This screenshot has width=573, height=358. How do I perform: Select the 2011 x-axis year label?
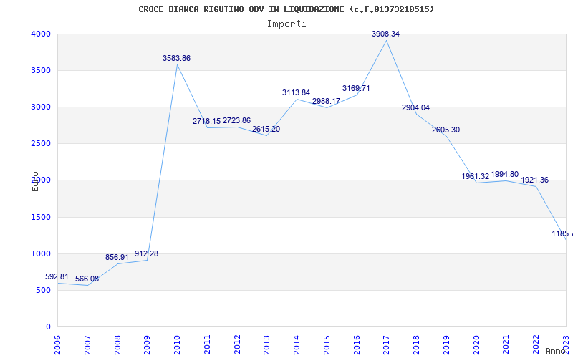pyautogui.click(x=207, y=345)
